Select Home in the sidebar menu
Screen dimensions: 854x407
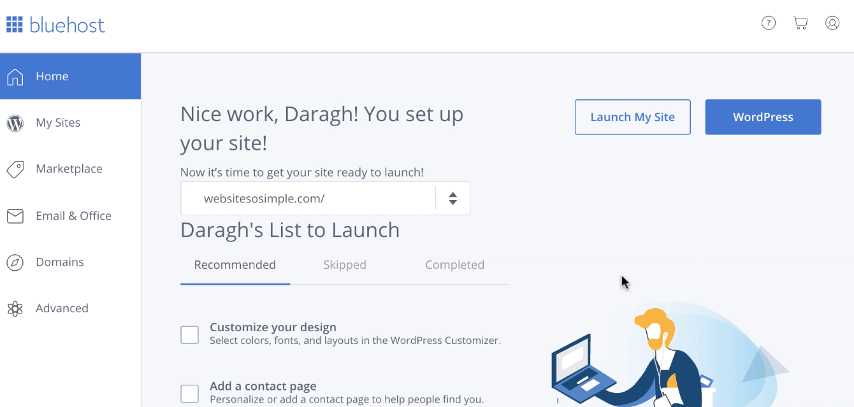(x=70, y=76)
